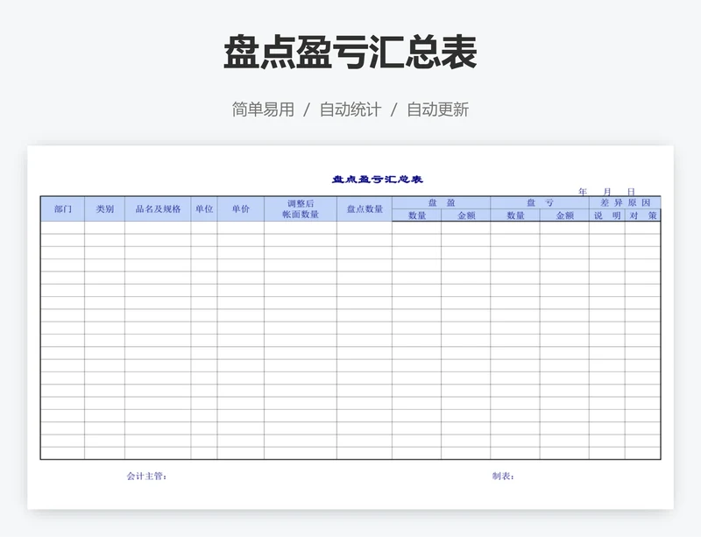
Task: Click the 制表: footer label
Action: [x=503, y=477]
